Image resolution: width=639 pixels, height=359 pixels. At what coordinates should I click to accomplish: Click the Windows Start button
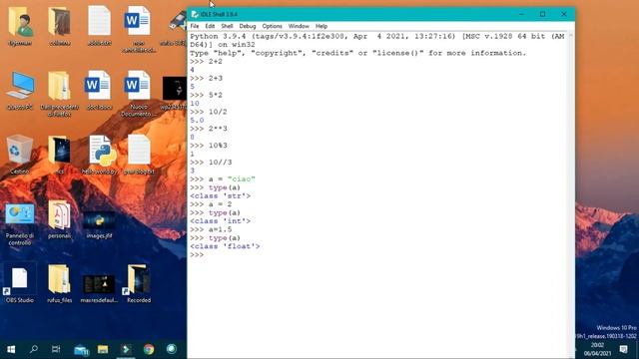[x=11, y=349]
